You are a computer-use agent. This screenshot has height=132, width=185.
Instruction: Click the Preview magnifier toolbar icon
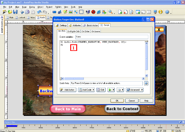coord(110,12)
